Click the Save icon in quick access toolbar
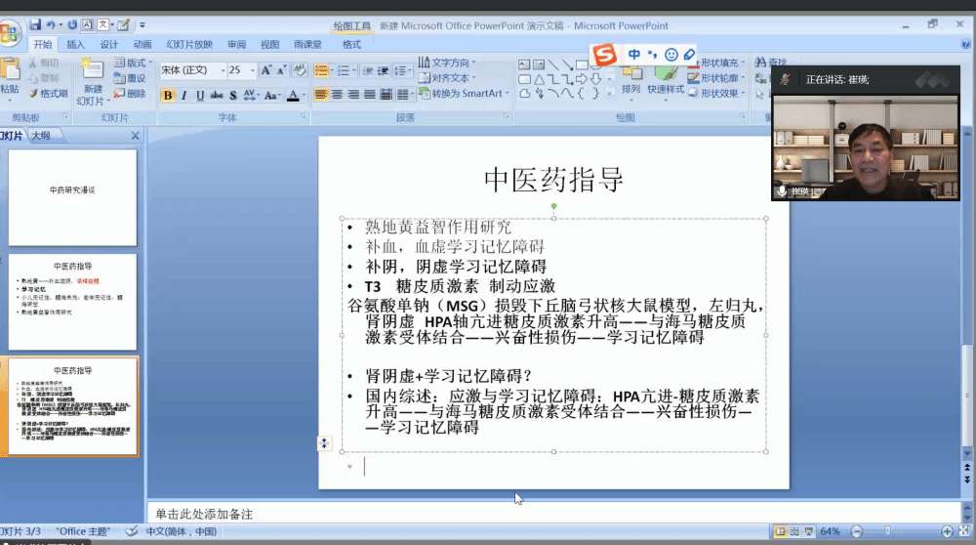The width and height of the screenshot is (976, 545). pos(35,24)
